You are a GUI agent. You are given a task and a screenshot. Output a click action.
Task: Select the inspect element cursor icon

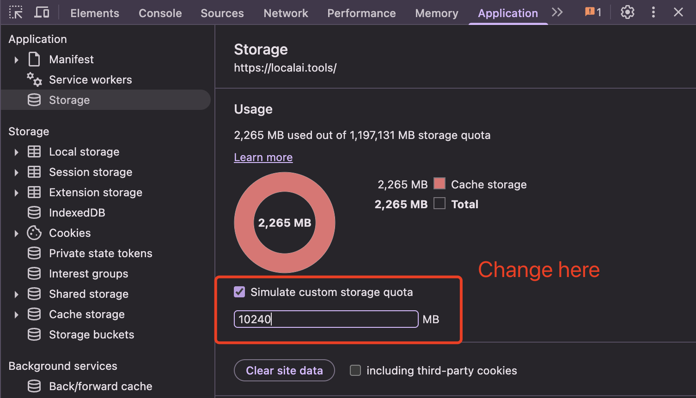click(x=16, y=12)
